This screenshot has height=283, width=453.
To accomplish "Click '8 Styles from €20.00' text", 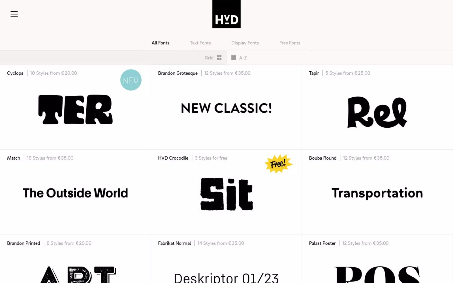I will coord(69,243).
